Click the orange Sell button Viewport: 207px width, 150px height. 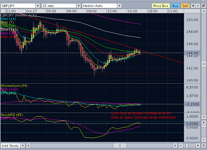(x=185, y=6)
